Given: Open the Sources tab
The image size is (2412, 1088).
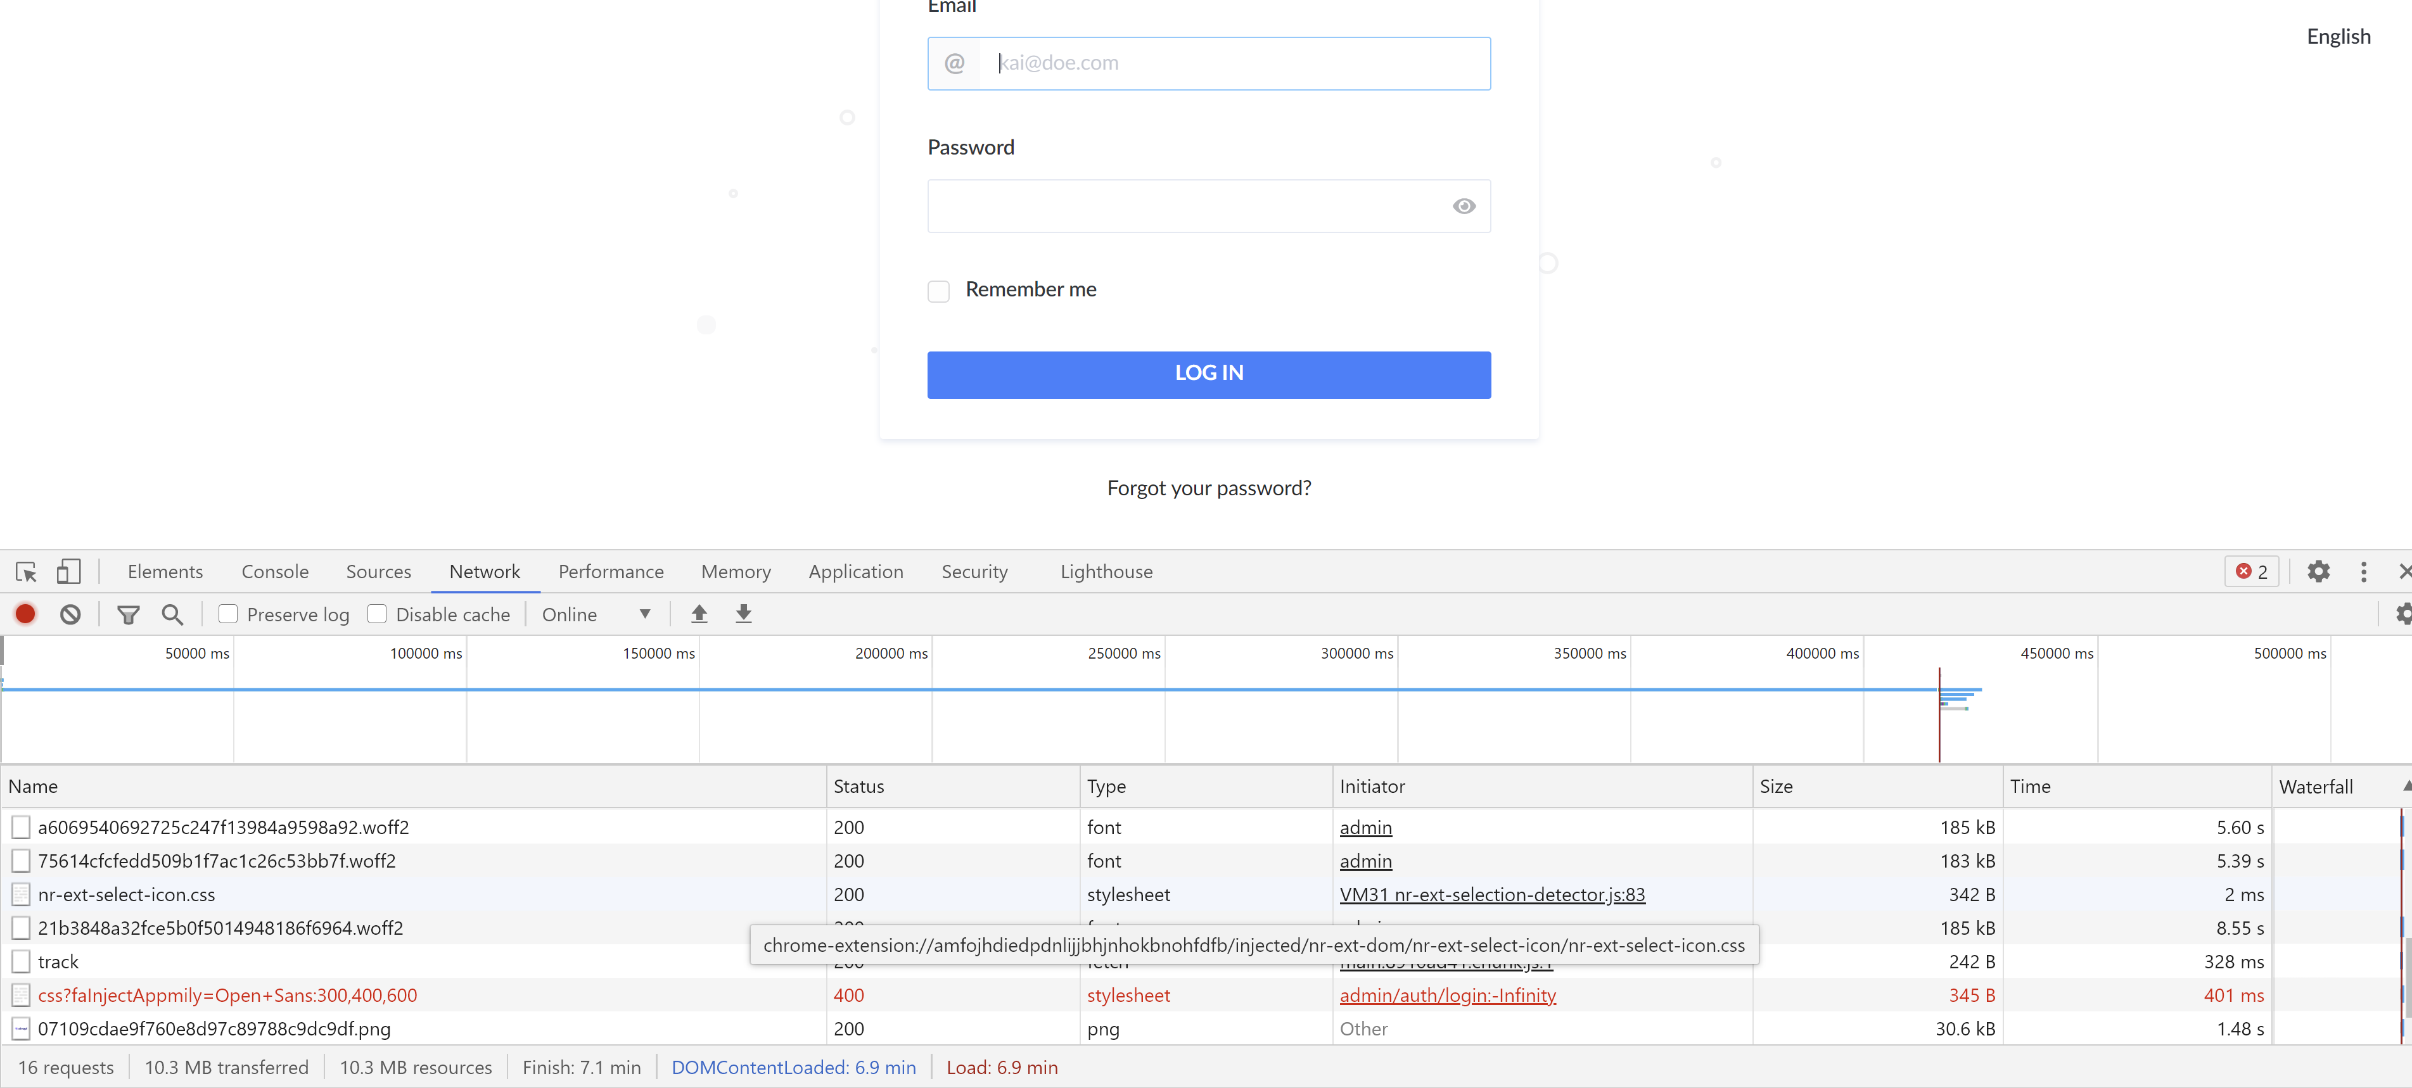Looking at the screenshot, I should click(378, 571).
